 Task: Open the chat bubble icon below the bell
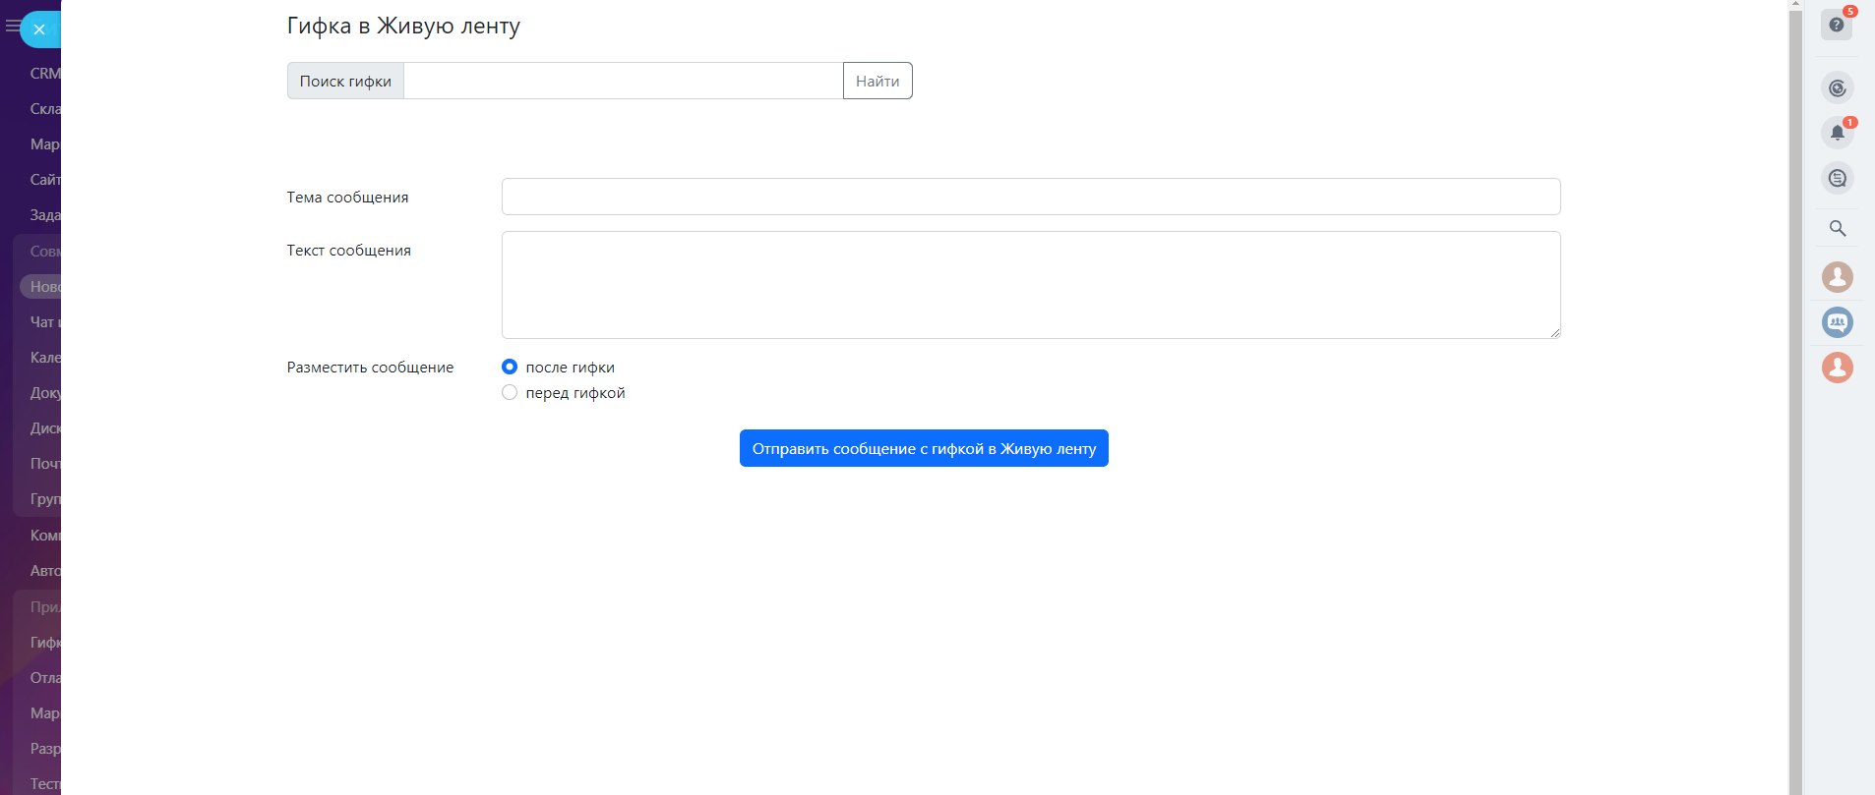click(1837, 178)
